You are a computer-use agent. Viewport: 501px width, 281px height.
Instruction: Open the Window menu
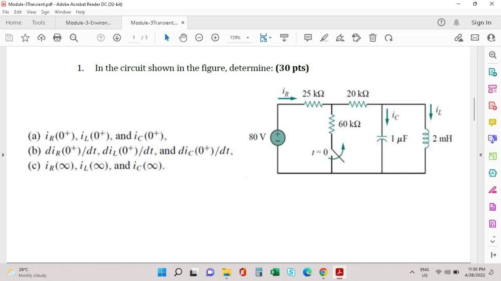63,12
